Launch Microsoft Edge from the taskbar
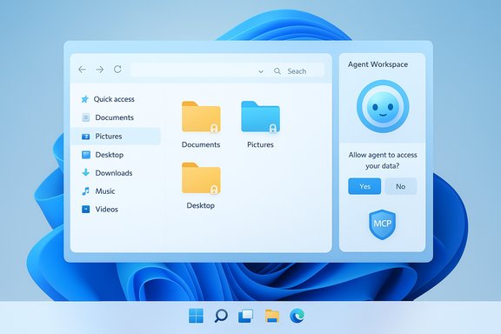This screenshot has width=501, height=334. click(297, 316)
